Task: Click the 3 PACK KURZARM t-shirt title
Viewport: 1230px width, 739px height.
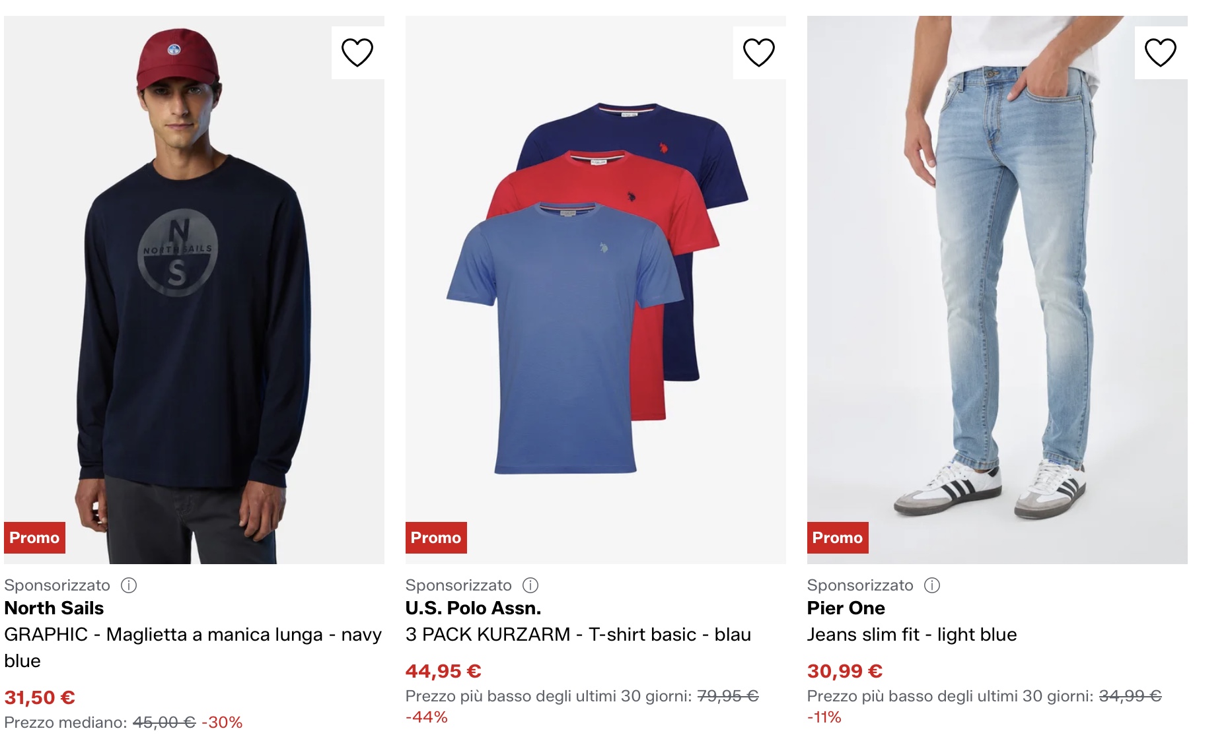Action: point(577,635)
